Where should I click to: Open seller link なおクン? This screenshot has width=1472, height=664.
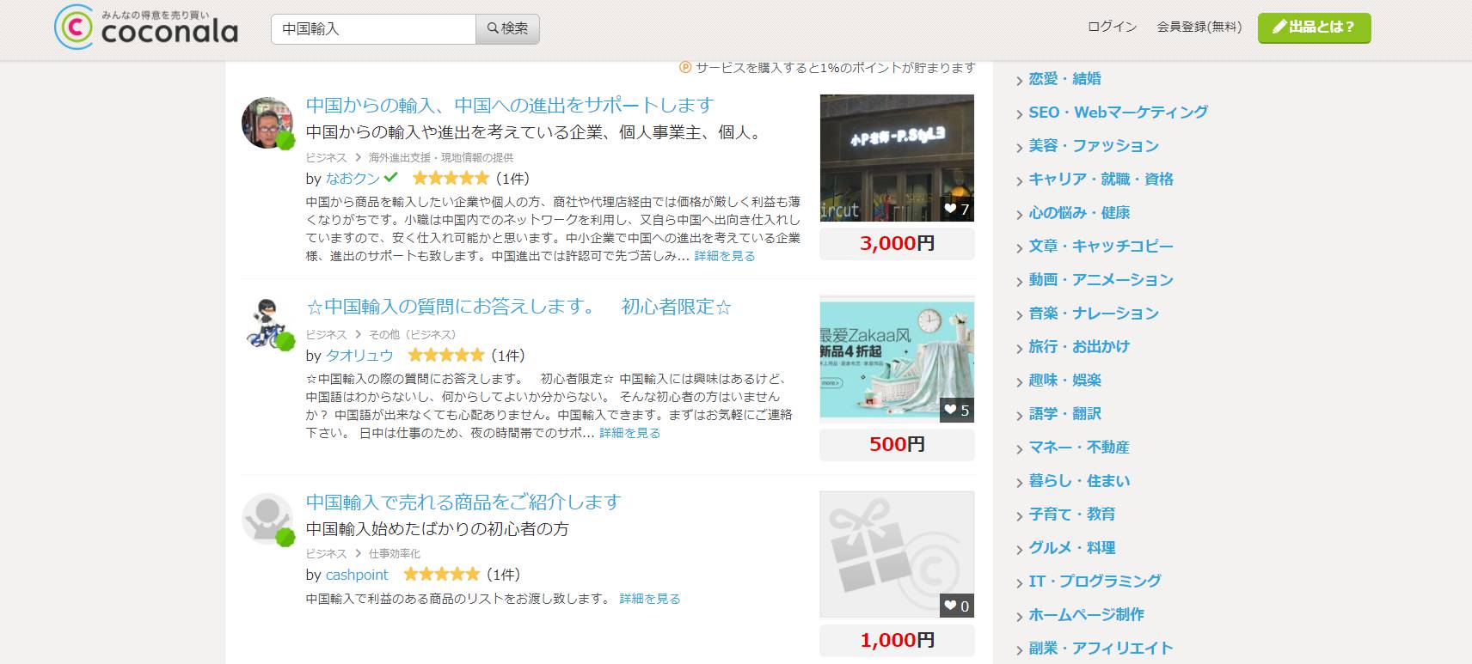pos(353,179)
